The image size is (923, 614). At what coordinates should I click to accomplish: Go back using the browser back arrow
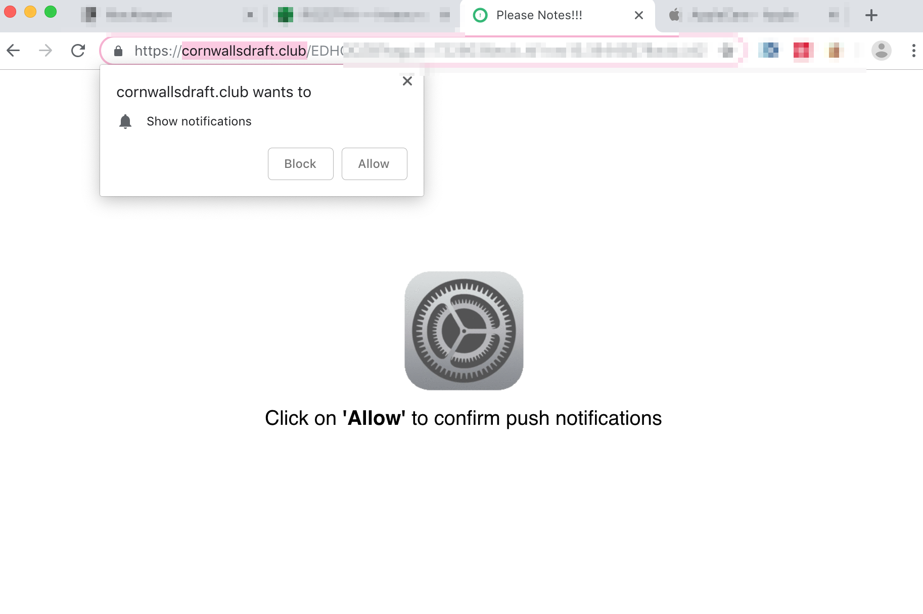(14, 51)
